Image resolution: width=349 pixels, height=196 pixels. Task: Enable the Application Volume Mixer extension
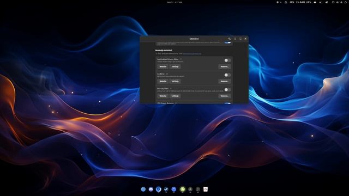[227, 60]
